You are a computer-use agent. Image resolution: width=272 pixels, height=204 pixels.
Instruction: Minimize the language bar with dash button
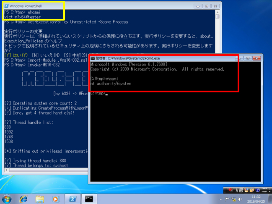(270, 188)
